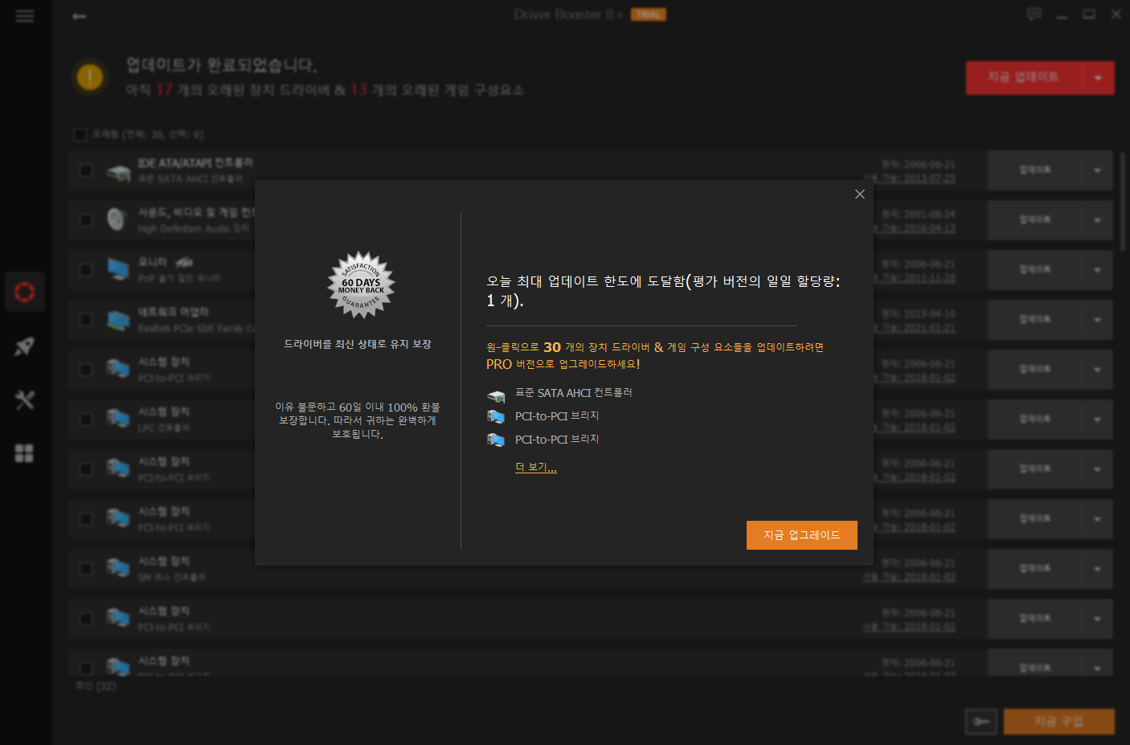Click the 60 Days Money Back badge
Viewport: 1130px width, 745px height.
tap(361, 285)
